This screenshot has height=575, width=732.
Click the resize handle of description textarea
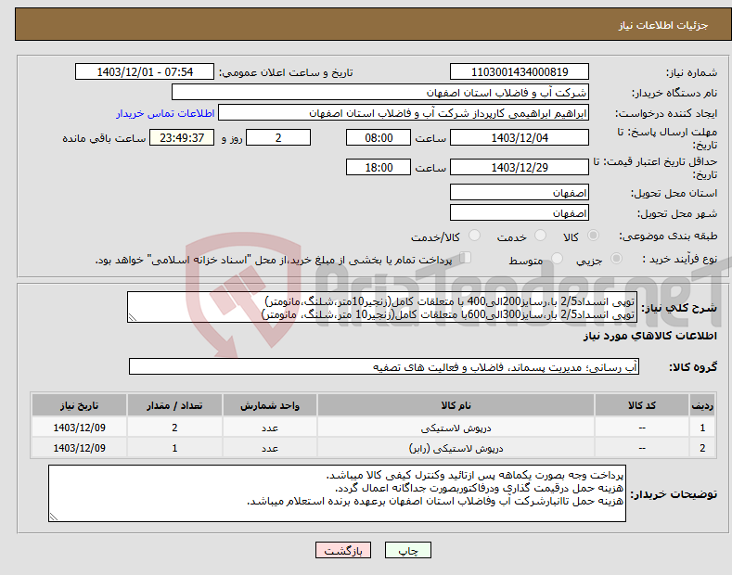coord(133,318)
